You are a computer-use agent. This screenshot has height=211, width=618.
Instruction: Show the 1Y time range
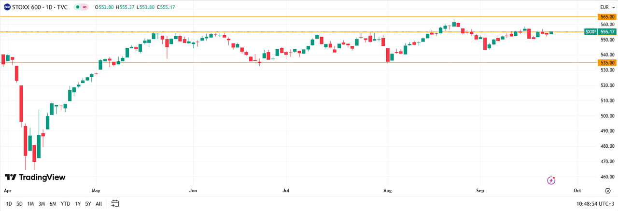78,204
